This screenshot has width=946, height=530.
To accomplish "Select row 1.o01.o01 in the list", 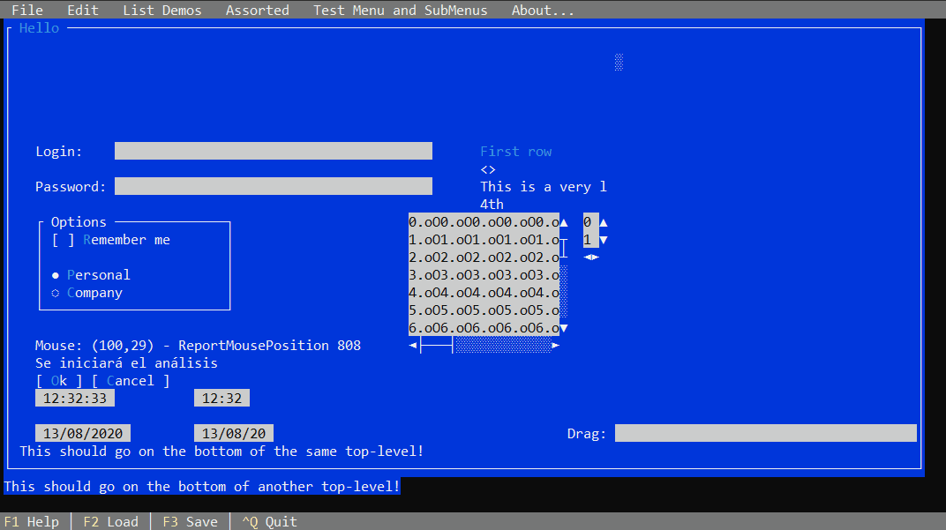I will click(x=484, y=239).
